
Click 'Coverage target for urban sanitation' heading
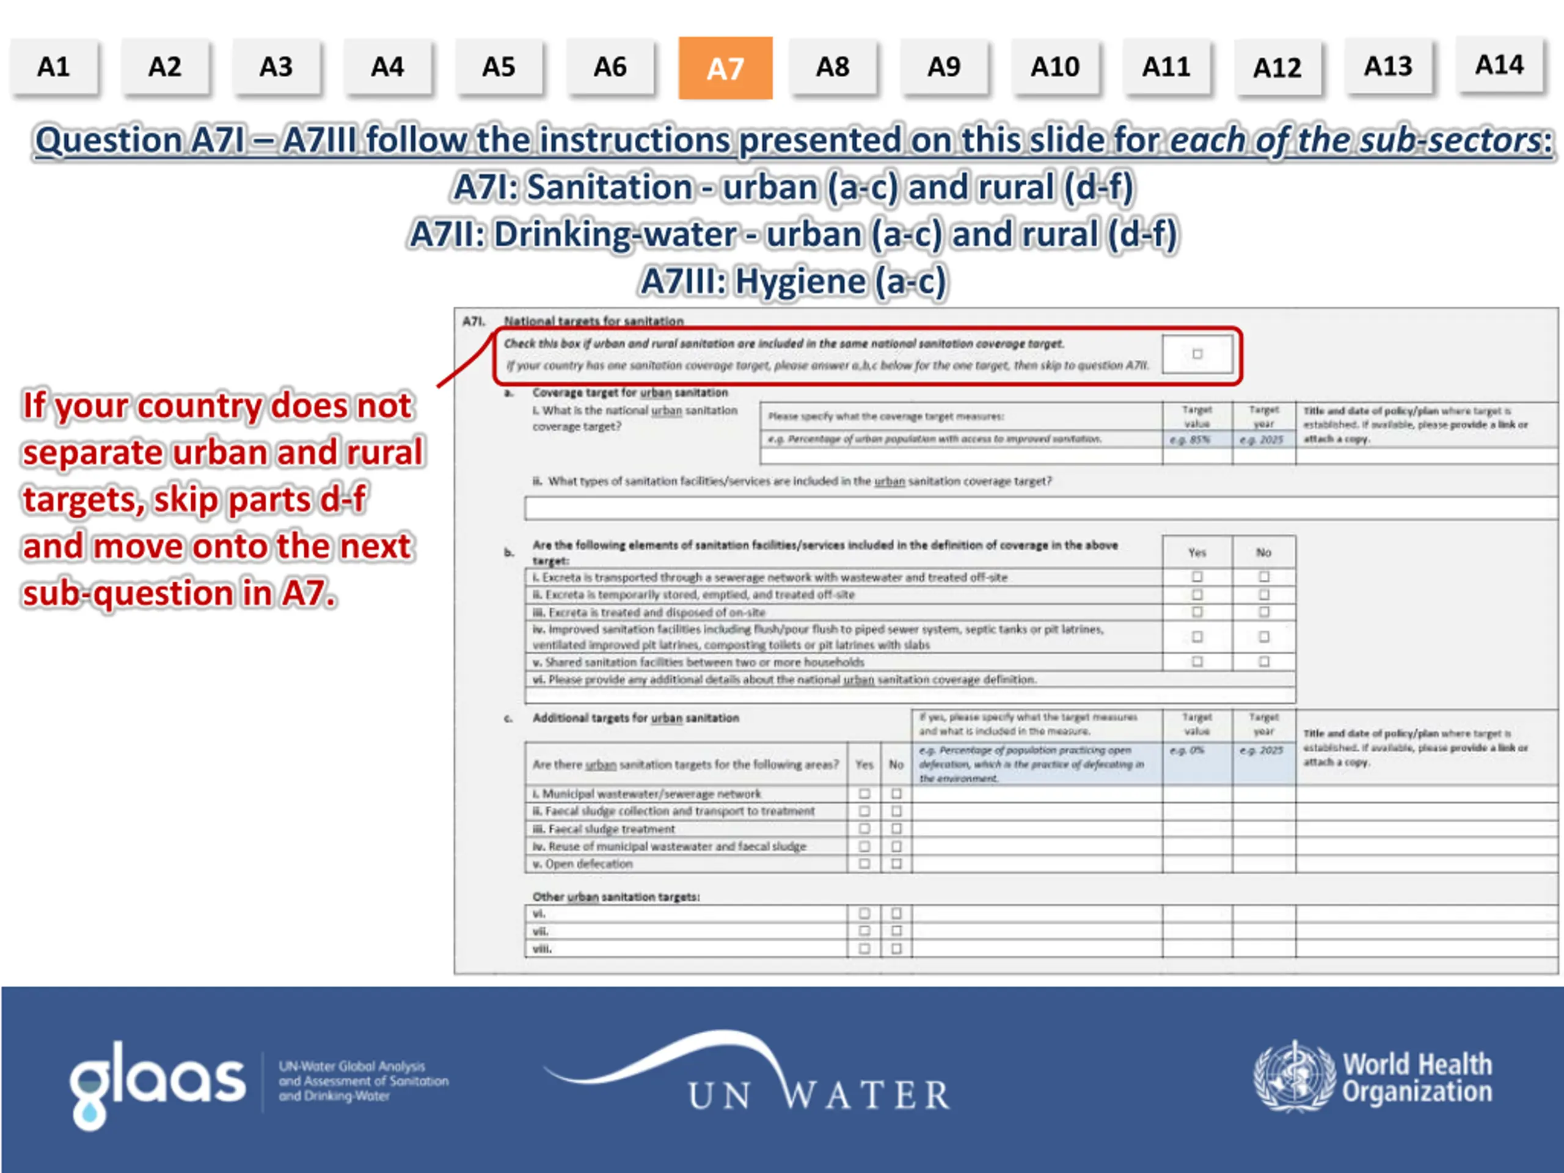coord(630,392)
